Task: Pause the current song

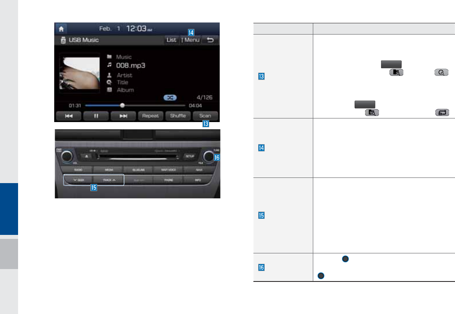Action: (96, 116)
